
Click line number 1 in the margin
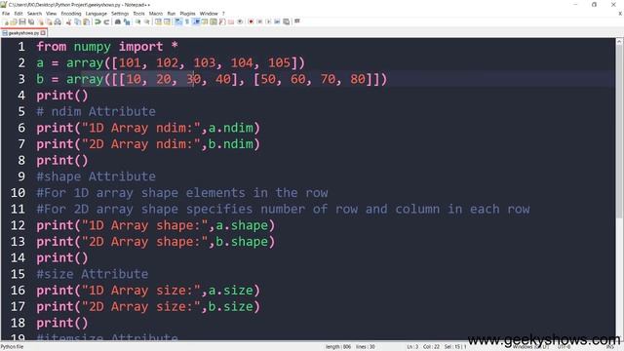pos(21,47)
